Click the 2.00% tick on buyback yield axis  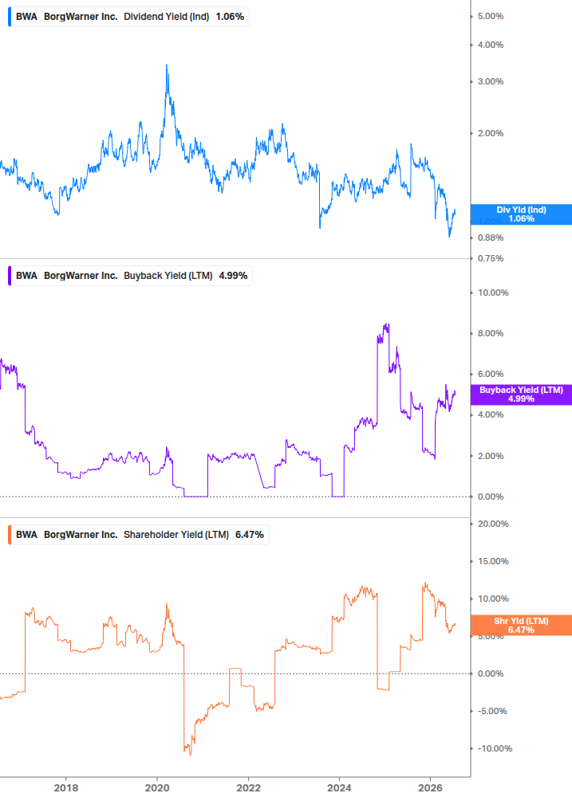pyautogui.click(x=490, y=456)
